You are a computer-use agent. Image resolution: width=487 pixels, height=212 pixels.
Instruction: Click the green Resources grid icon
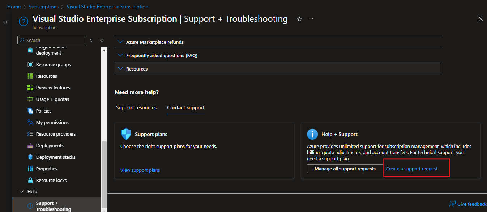(x=30, y=76)
